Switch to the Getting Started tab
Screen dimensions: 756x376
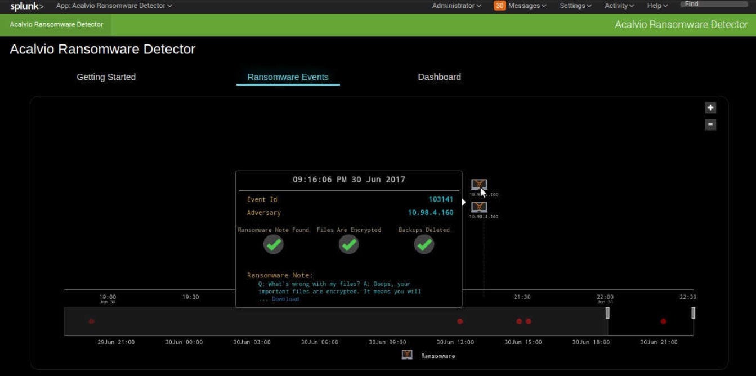[106, 77]
